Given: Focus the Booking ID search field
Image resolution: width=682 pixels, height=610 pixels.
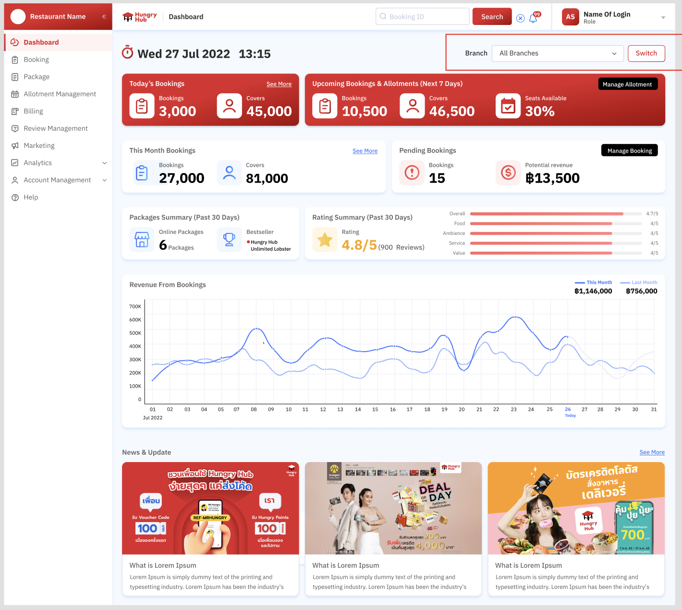Looking at the screenshot, I should tap(423, 17).
